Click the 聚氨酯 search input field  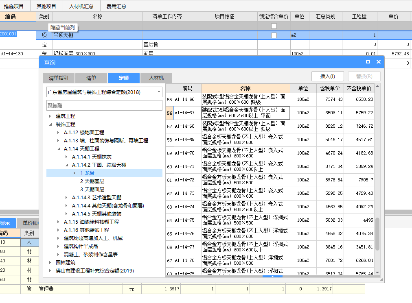tap(104, 106)
